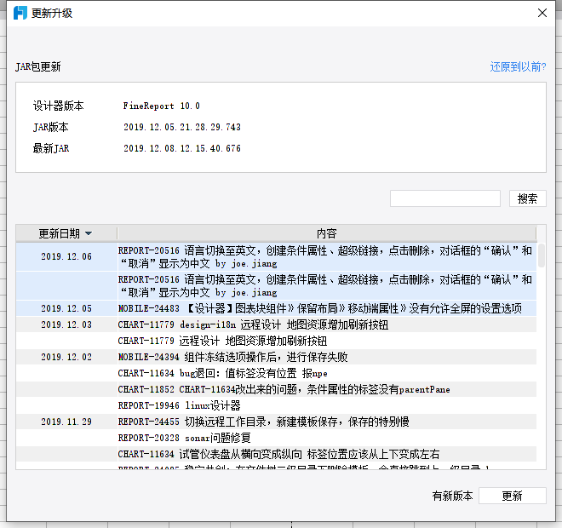This screenshot has height=528, width=562.
Task: Click the 内容 column header
Action: coord(326,233)
